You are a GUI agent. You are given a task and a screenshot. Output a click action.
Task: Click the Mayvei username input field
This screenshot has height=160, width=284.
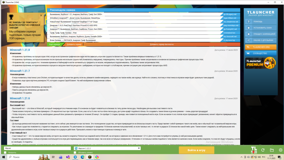coord(37,148)
